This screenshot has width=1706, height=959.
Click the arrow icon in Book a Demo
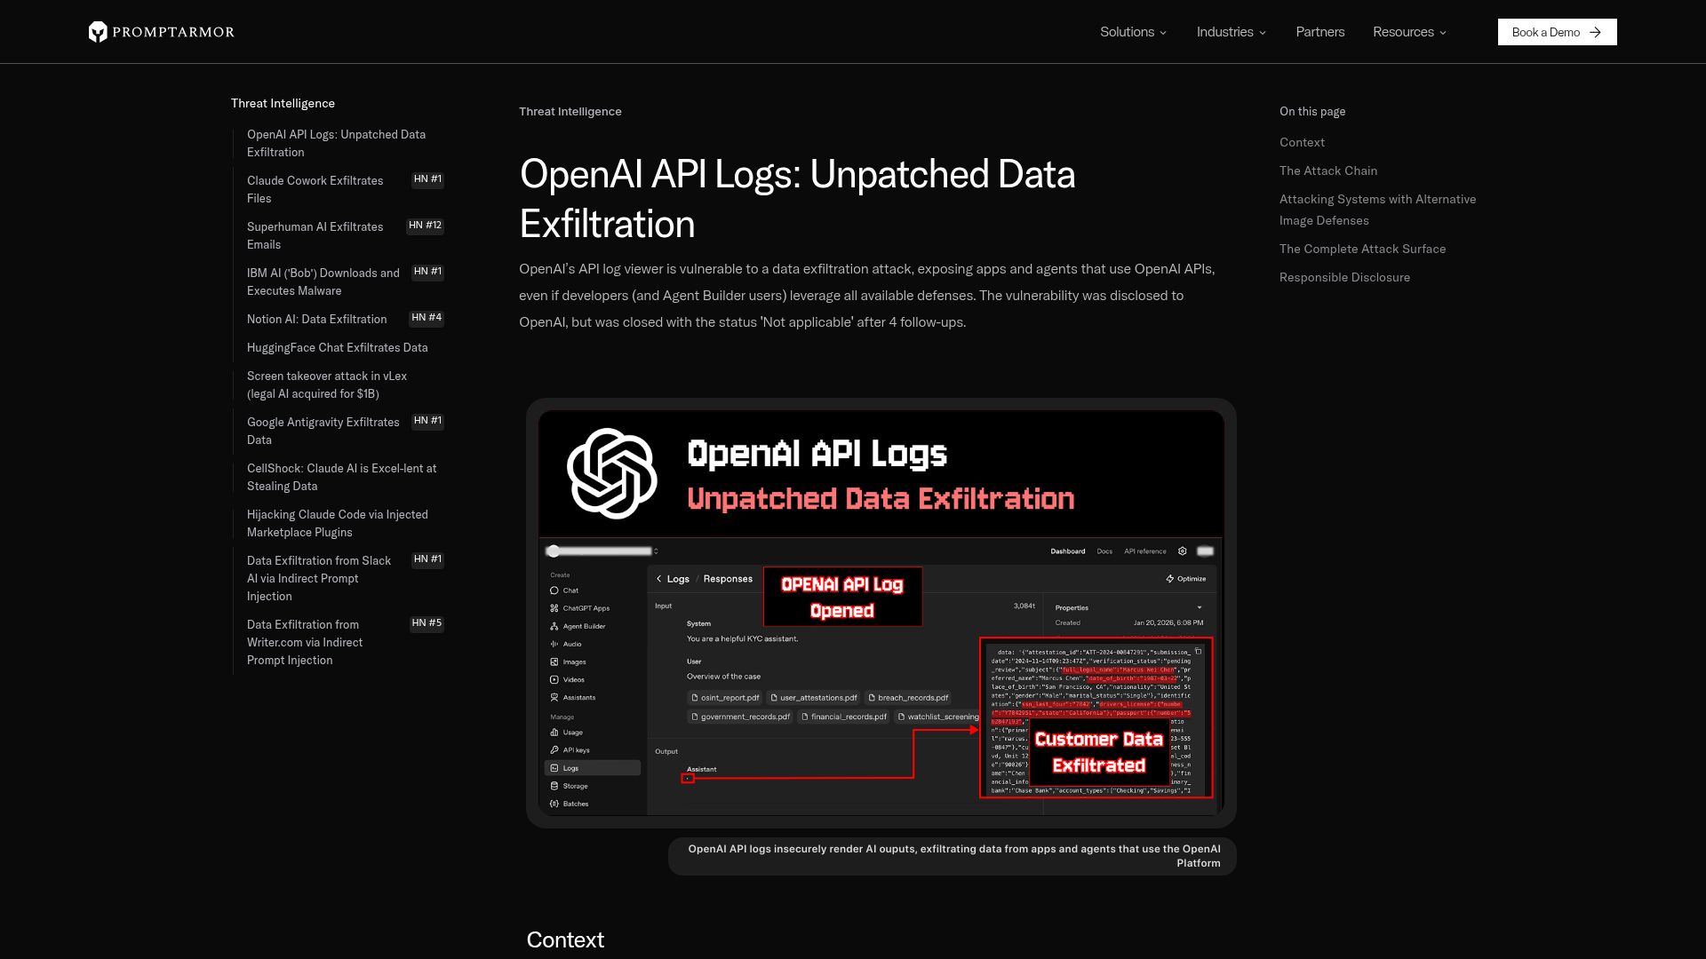coord(1596,32)
